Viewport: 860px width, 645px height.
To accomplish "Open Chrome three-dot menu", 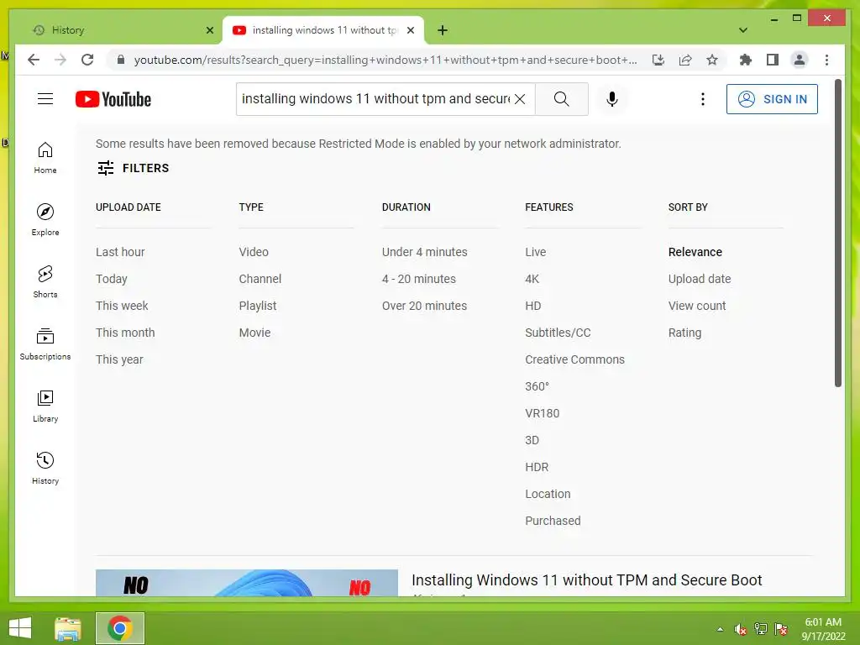I will click(826, 60).
